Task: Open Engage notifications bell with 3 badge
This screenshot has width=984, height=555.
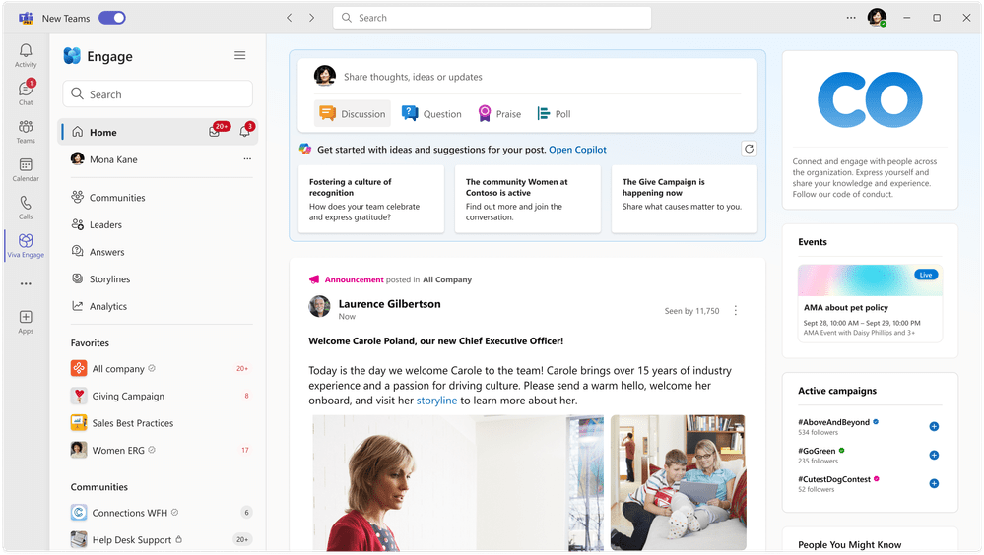Action: coord(244,132)
